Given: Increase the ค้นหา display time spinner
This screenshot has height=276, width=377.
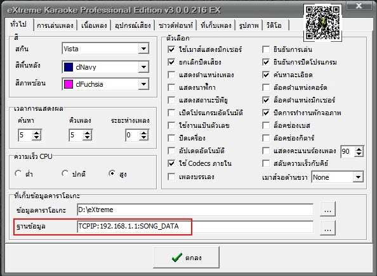Looking at the screenshot, I should tap(37, 132).
